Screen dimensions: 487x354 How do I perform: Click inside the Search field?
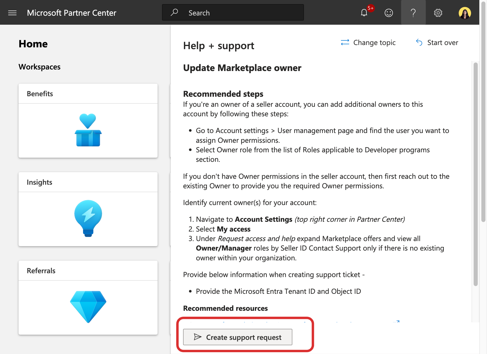pos(233,12)
